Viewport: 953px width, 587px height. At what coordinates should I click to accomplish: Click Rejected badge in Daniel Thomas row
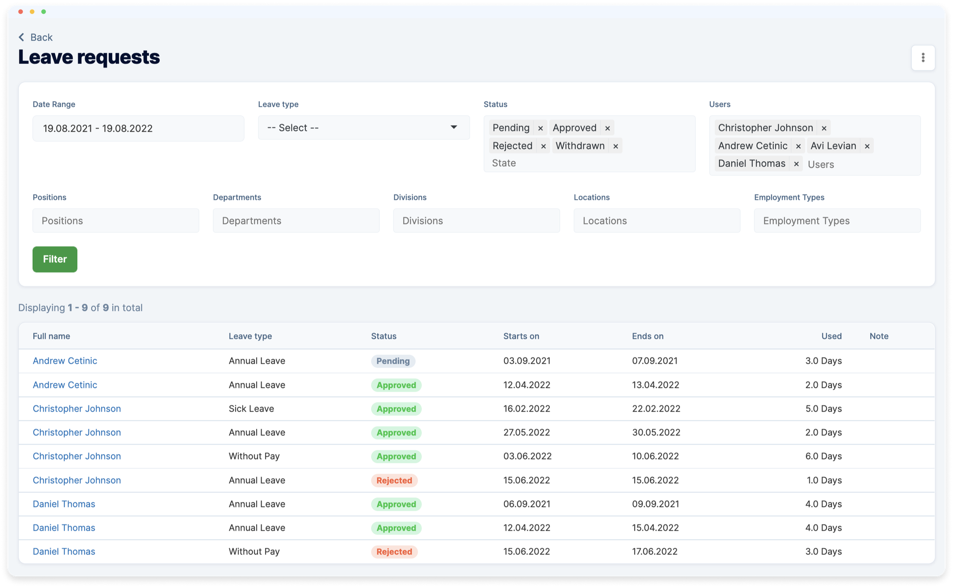[394, 551]
